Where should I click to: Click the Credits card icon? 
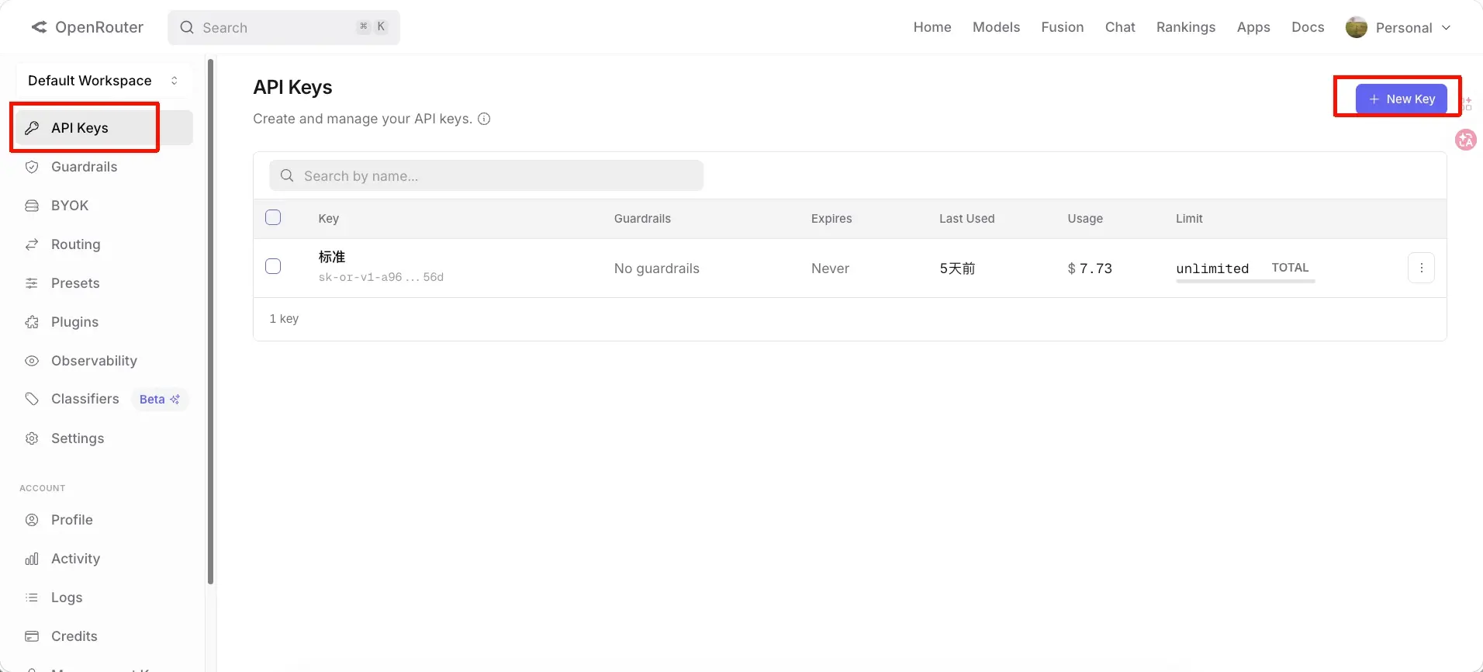pos(32,636)
